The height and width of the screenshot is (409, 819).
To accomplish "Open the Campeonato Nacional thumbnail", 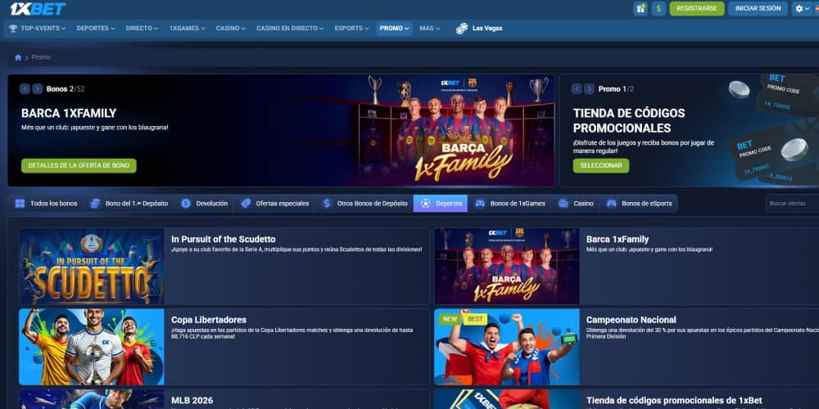I will [507, 347].
